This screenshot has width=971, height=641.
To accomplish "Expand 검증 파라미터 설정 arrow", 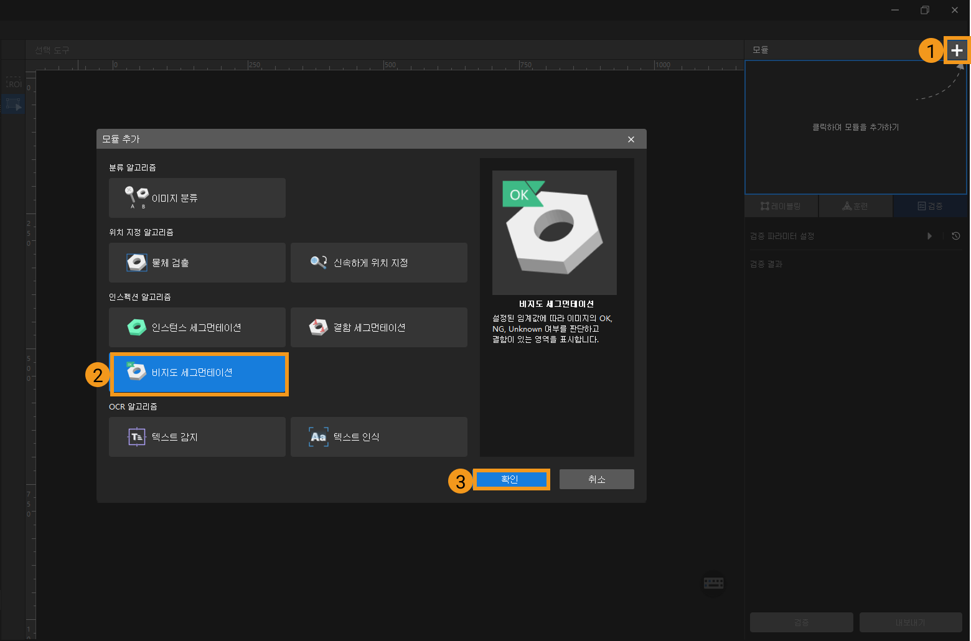I will click(x=930, y=236).
